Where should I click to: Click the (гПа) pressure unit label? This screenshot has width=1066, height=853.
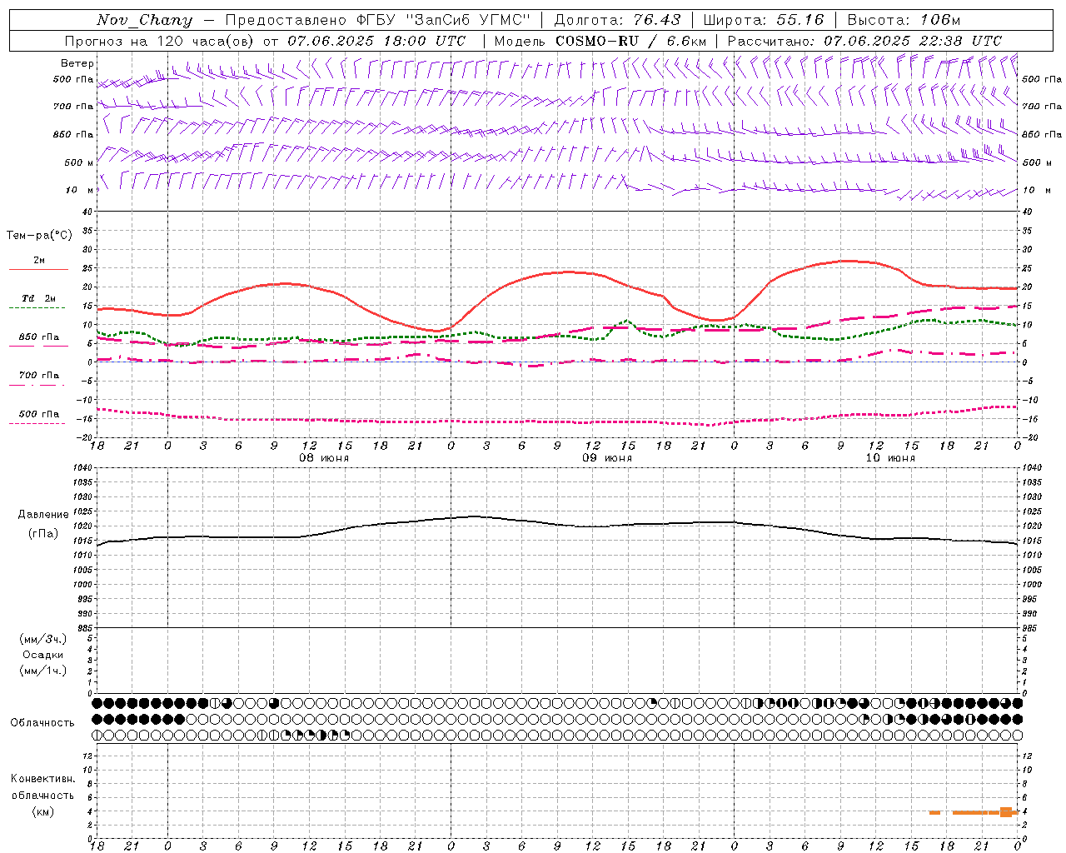click(42, 534)
